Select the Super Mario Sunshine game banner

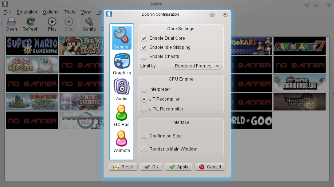(32, 46)
